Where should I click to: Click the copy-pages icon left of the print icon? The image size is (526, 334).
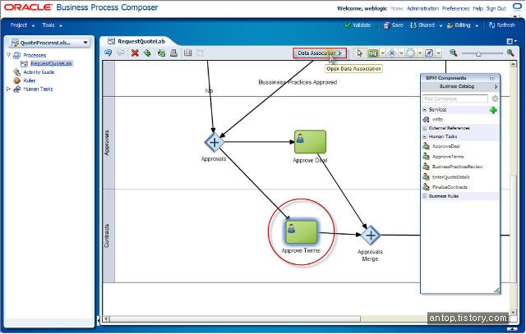(161, 53)
